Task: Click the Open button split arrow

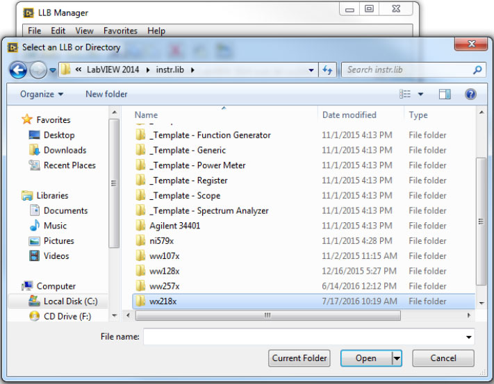Action: pyautogui.click(x=397, y=358)
